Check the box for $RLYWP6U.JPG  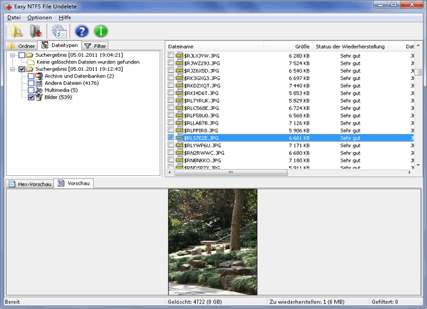tap(171, 145)
